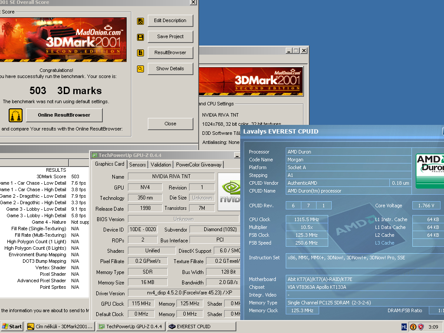This screenshot has height=333, width=444.
Task: Close the 3DMark score dialog
Action: 170,124
